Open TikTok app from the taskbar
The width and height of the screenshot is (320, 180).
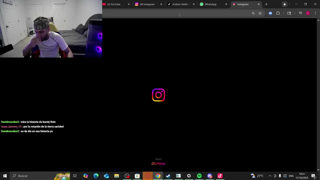220,176
